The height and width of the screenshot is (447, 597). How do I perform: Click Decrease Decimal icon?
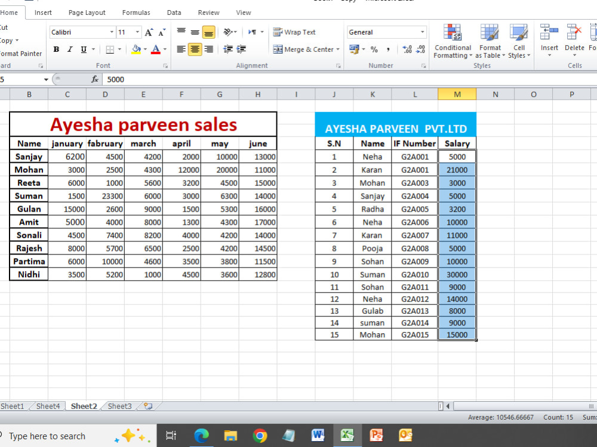421,49
